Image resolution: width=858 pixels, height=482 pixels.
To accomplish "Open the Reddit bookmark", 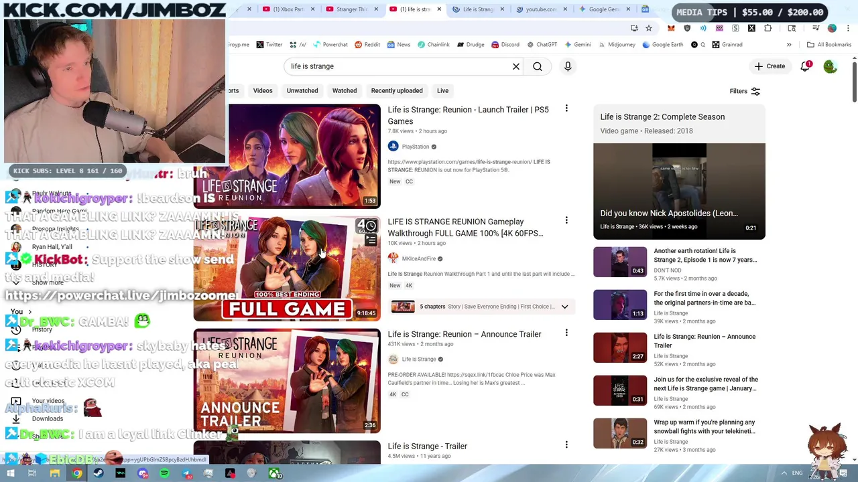I will 367,45.
